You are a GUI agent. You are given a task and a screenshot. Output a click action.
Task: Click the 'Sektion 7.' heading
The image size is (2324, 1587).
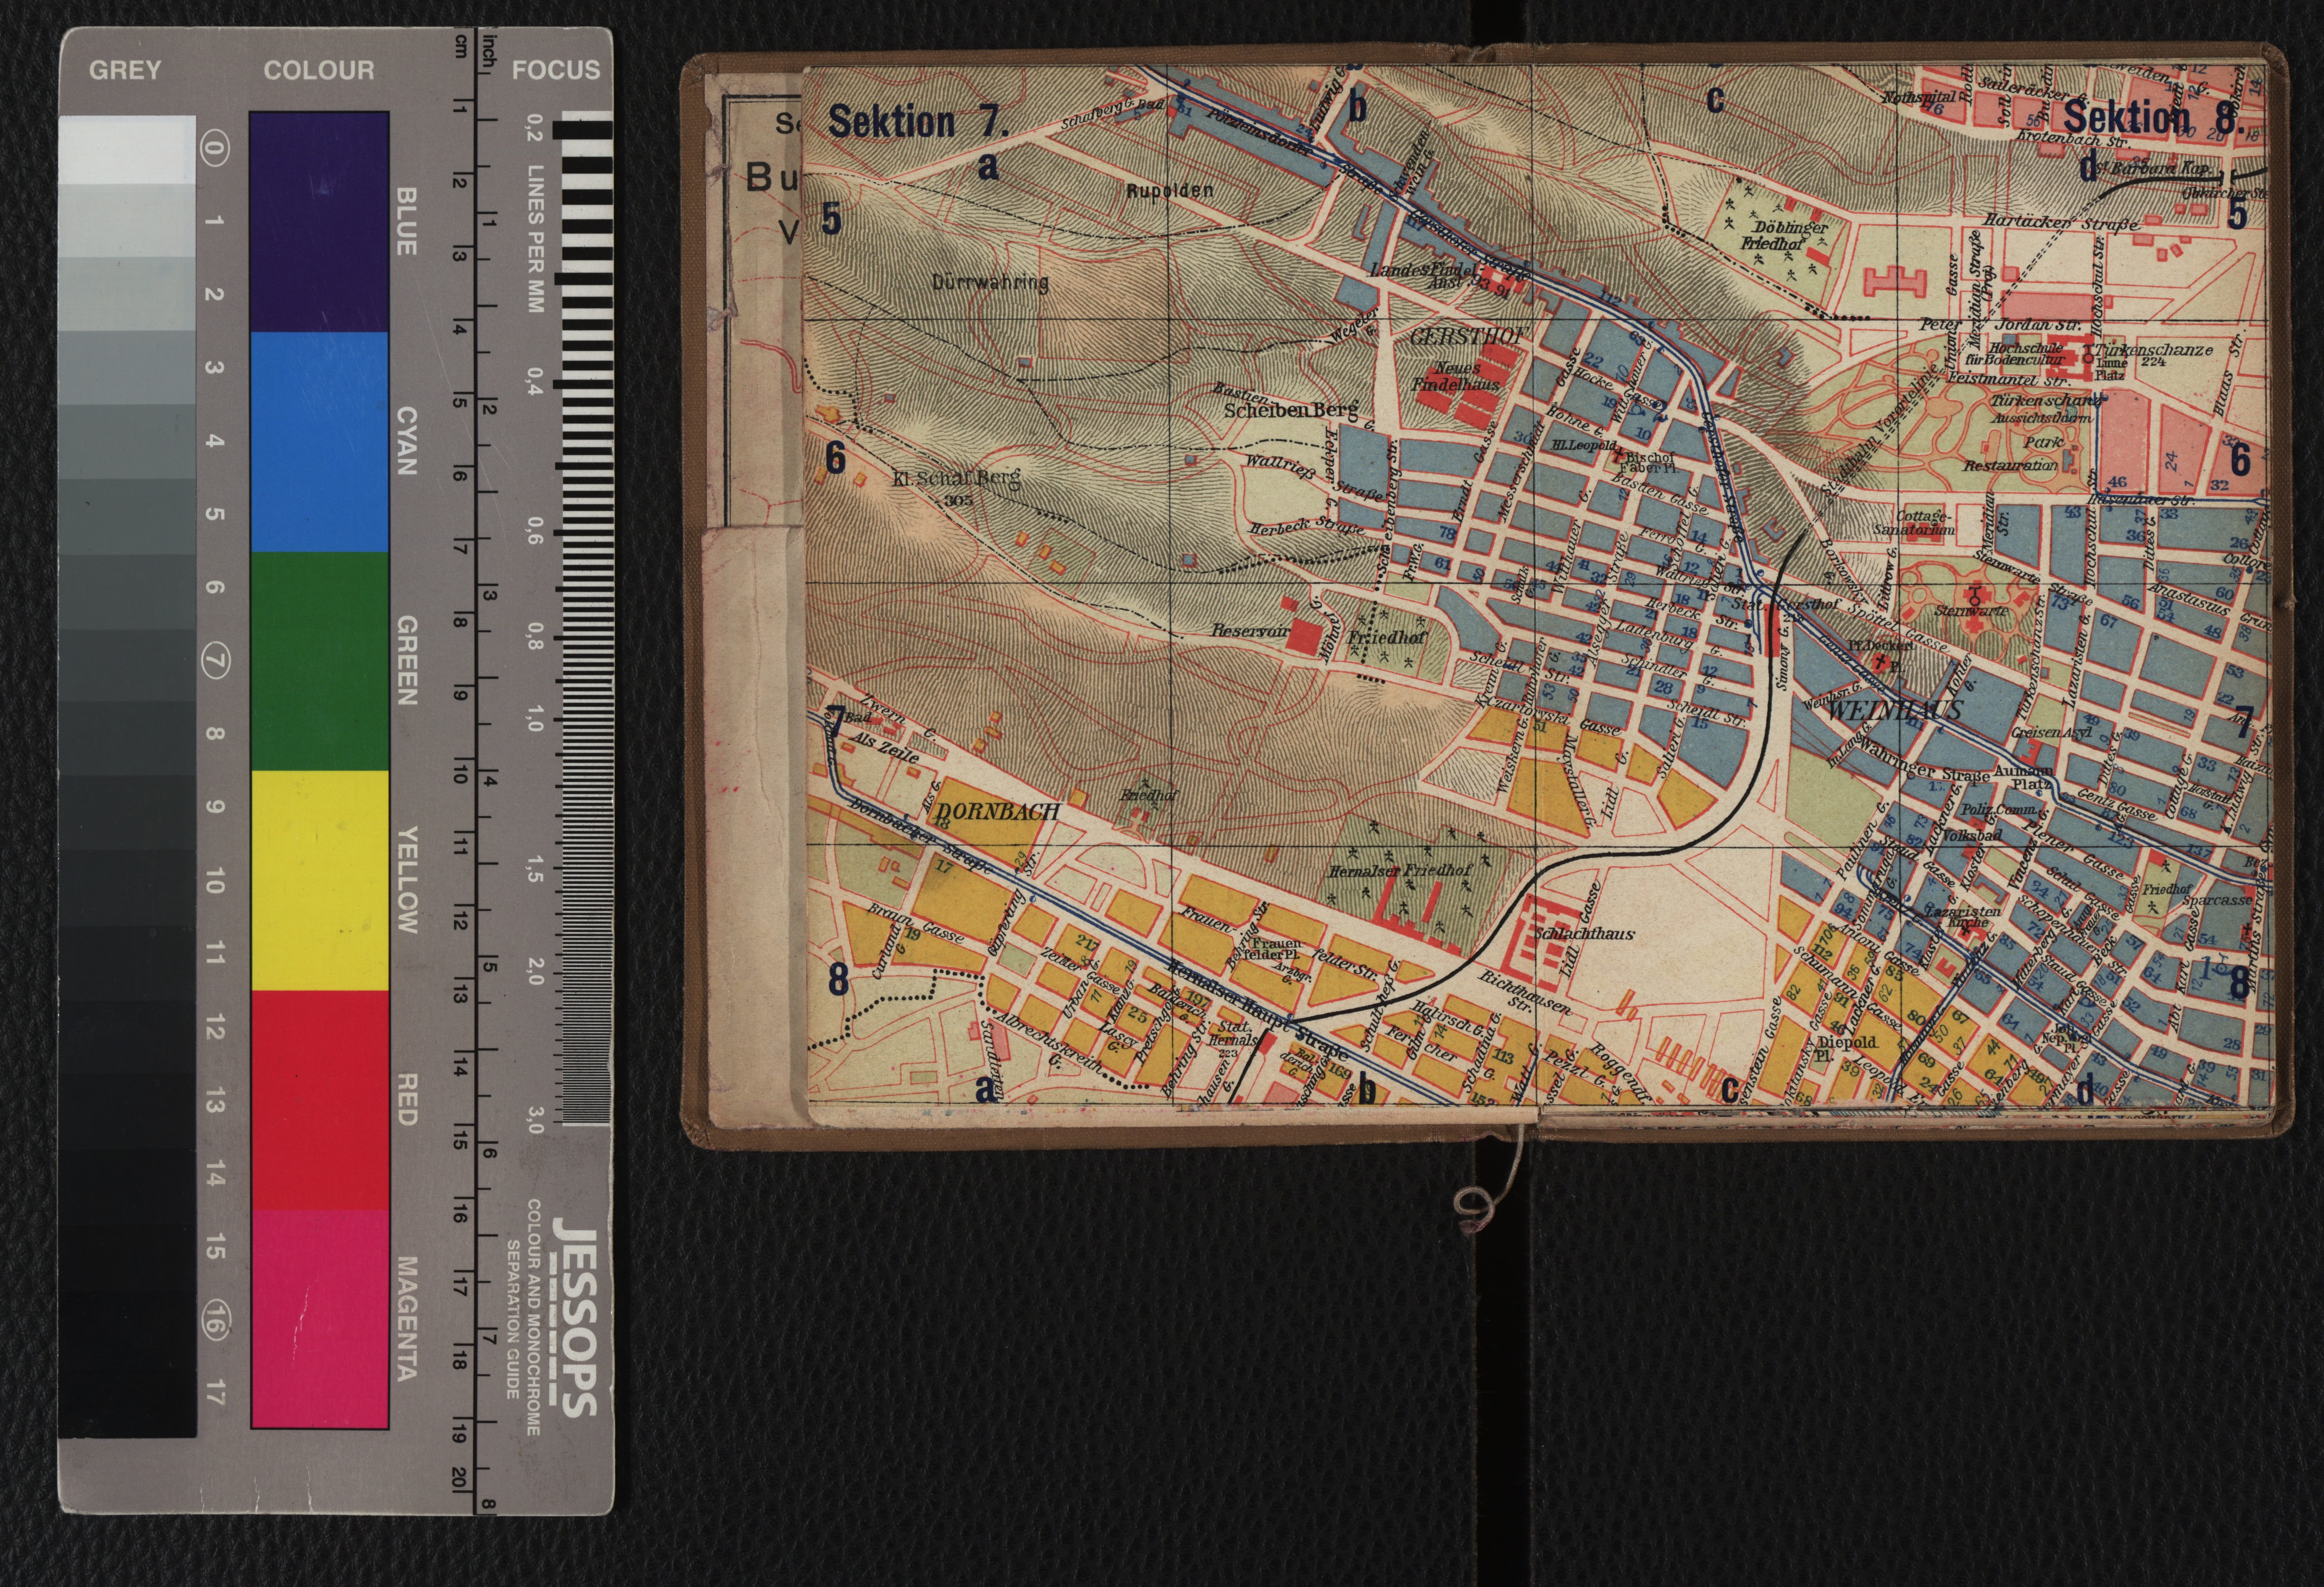918,122
